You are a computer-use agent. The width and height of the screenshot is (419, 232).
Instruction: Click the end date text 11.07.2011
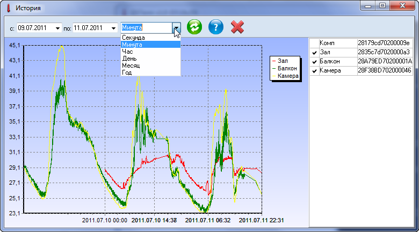(88, 28)
